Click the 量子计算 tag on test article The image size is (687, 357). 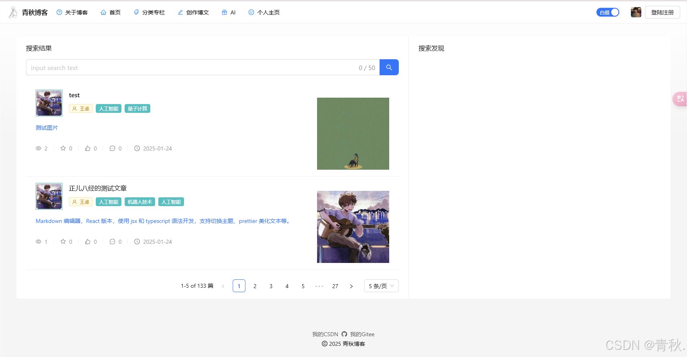[x=137, y=108]
